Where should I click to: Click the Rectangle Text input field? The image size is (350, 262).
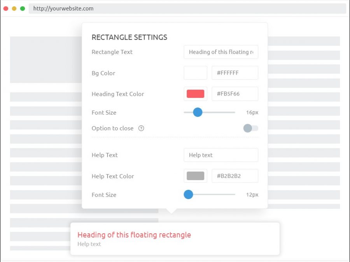tap(220, 52)
